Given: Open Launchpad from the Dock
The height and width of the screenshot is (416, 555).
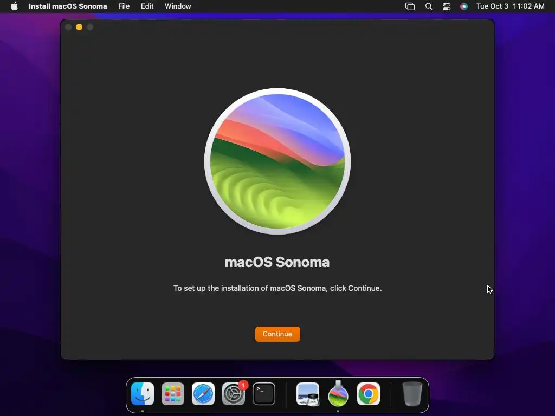Looking at the screenshot, I should click(x=173, y=394).
